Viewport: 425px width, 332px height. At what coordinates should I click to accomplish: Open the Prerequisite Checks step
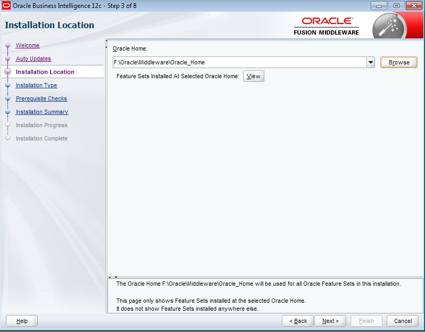41,98
